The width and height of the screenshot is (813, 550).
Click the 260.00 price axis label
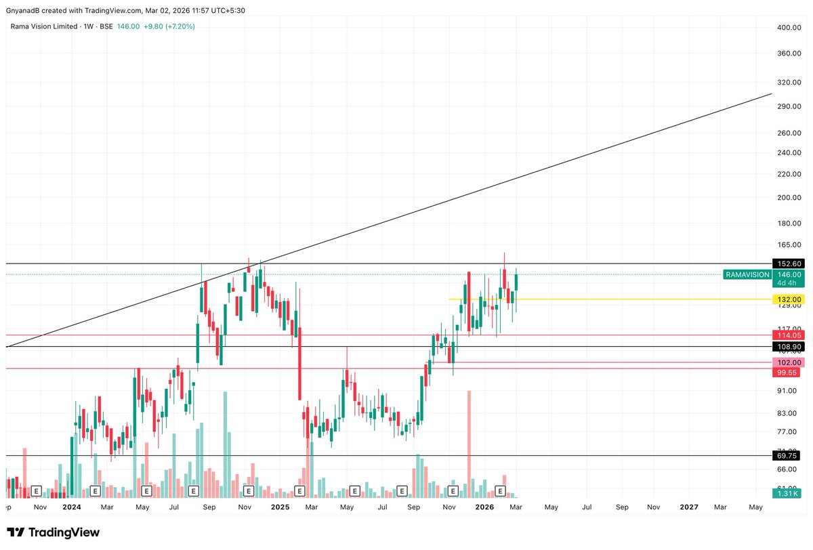click(x=789, y=133)
